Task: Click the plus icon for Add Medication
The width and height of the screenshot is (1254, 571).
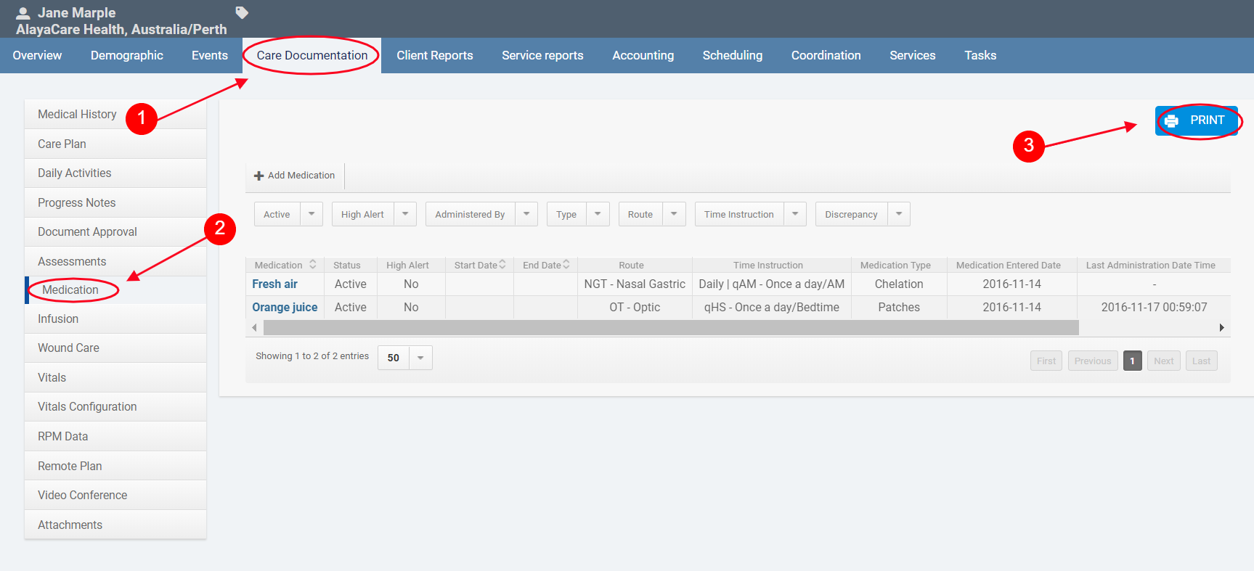Action: pos(258,176)
